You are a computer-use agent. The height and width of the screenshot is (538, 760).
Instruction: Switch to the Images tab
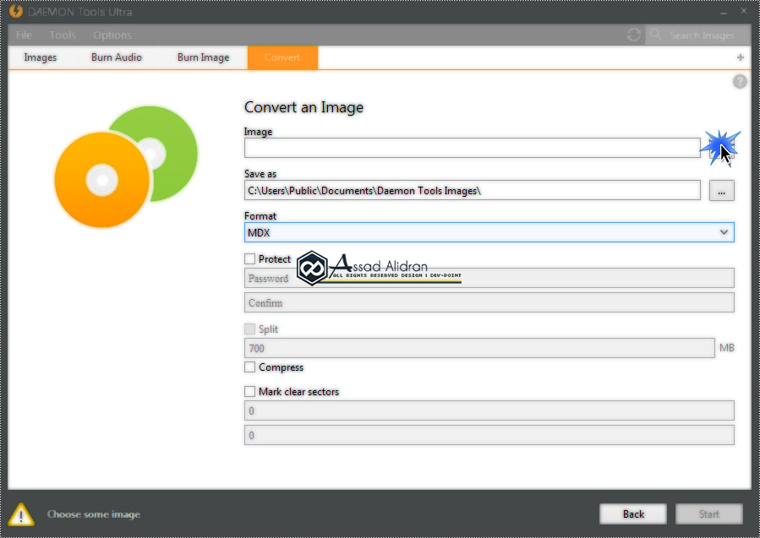click(x=41, y=57)
